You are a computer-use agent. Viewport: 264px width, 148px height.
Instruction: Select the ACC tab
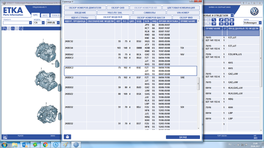coord(45,16)
